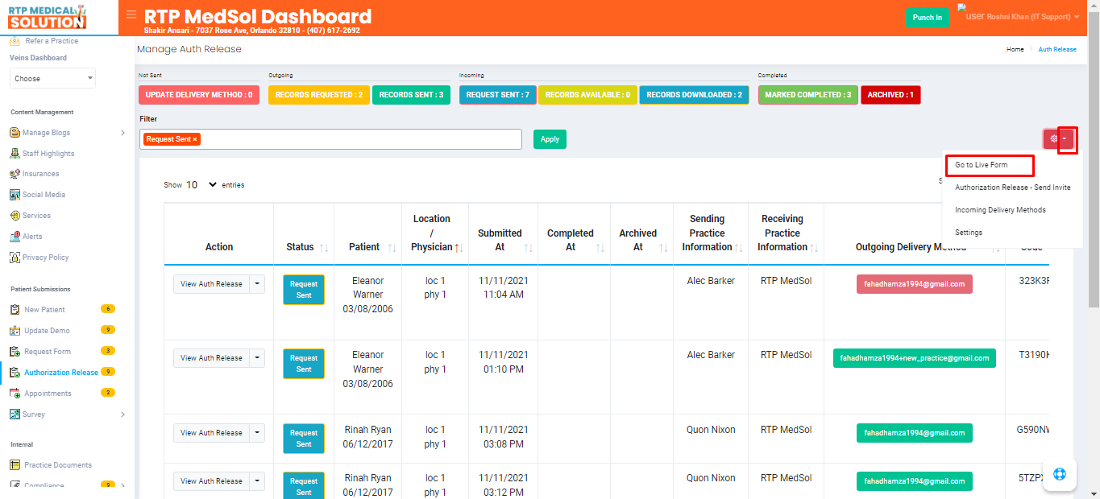The height and width of the screenshot is (499, 1100).
Task: View Auth Release for 01:10 PM row
Action: (x=211, y=358)
